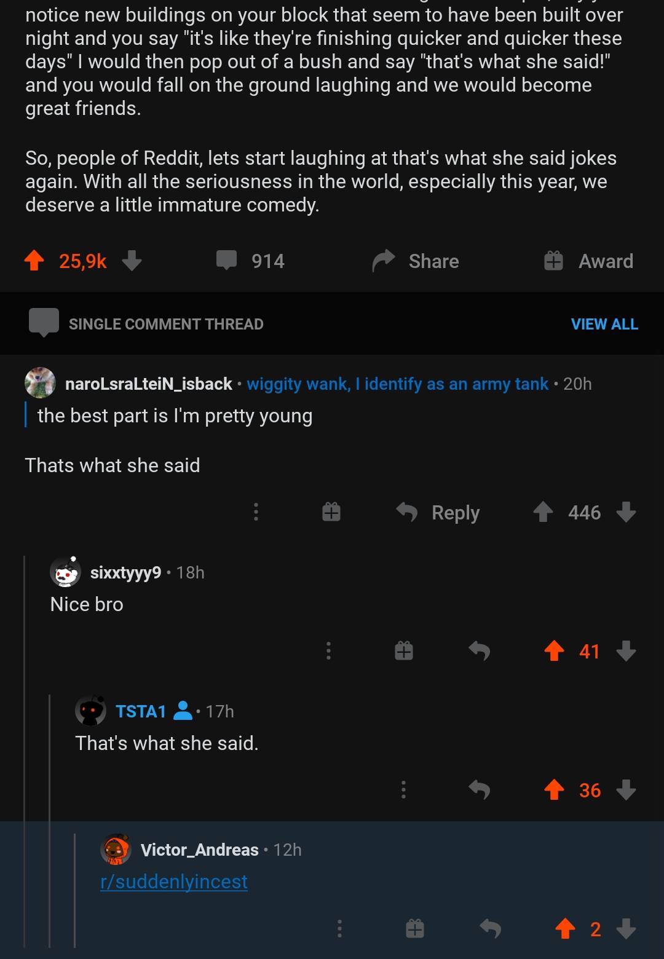The width and height of the screenshot is (664, 959).
Task: Open sixxtyyy9's three-dot options menu
Action: 329,651
